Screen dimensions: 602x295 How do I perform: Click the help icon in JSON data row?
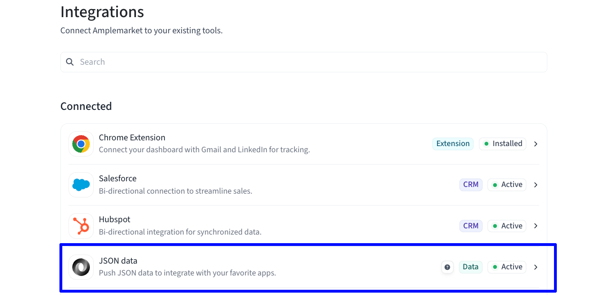click(x=447, y=267)
